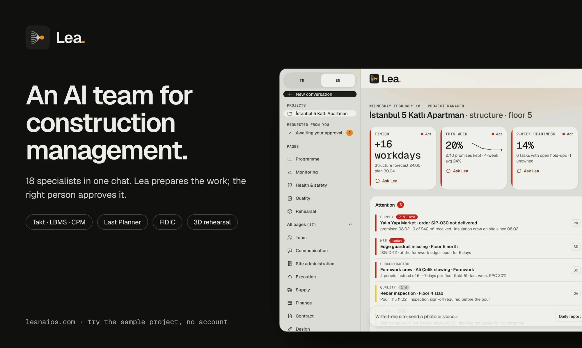Click the Monitoring chart icon
This screenshot has height=348, width=582.
tap(290, 172)
